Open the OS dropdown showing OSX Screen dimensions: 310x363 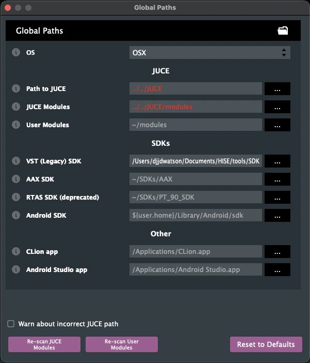coord(209,53)
